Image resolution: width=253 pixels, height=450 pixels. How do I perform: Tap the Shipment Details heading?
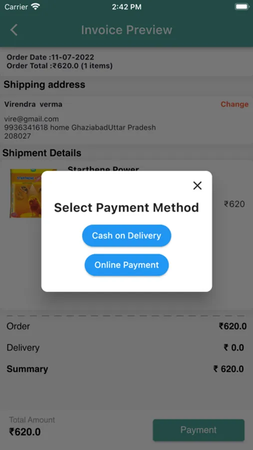coord(42,153)
